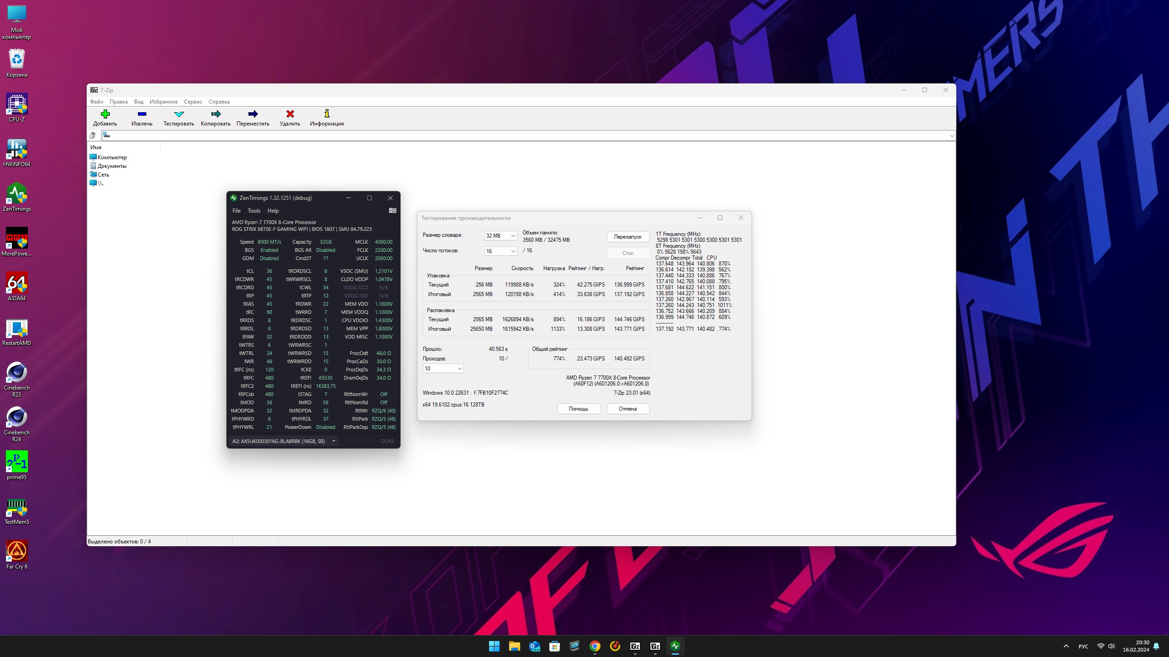The width and height of the screenshot is (1169, 657).
Task: Open the Tools menu in ZenTimings
Action: pyautogui.click(x=254, y=211)
